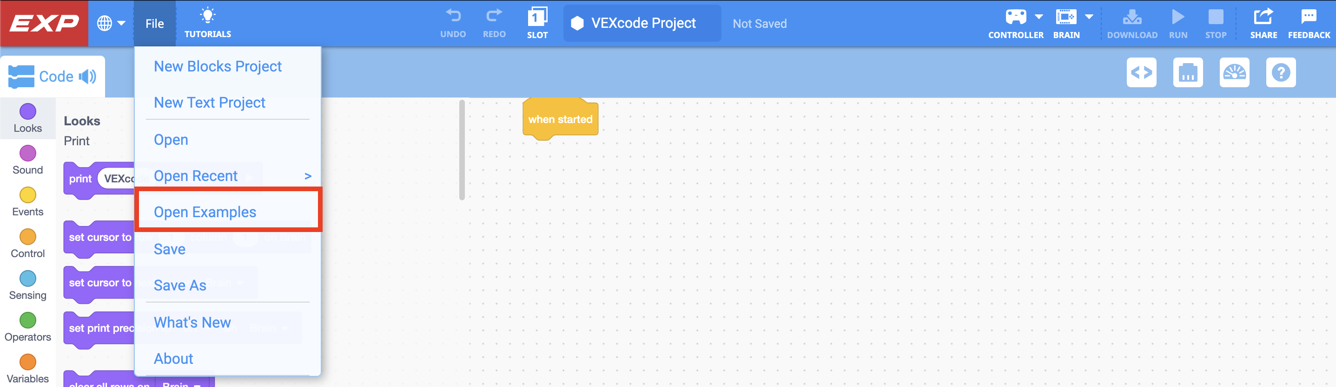The image size is (1336, 387).
Task: Select the Events block category
Action: pos(27,201)
